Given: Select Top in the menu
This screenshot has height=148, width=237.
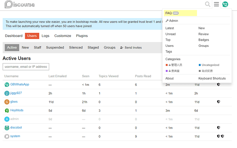Looking at the screenshot, I should click(x=168, y=40).
